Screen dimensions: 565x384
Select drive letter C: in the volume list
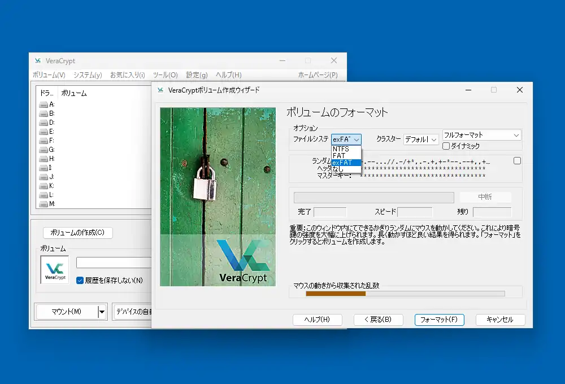coord(52,117)
